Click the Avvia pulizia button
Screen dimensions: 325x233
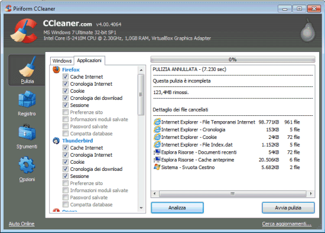pyautogui.click(x=288, y=208)
